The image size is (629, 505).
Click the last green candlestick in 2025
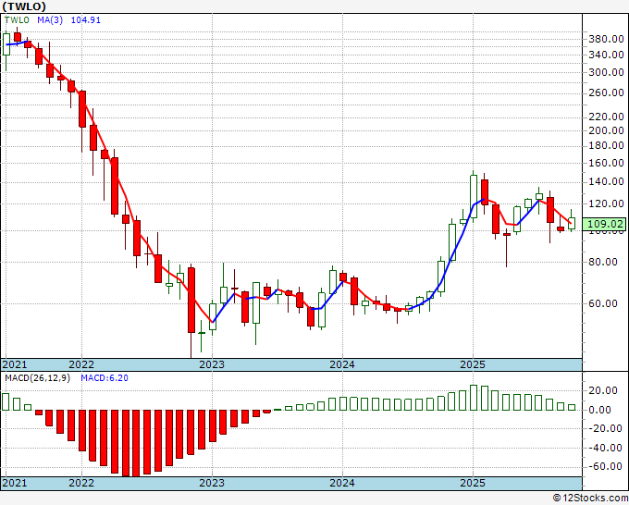tap(572, 224)
